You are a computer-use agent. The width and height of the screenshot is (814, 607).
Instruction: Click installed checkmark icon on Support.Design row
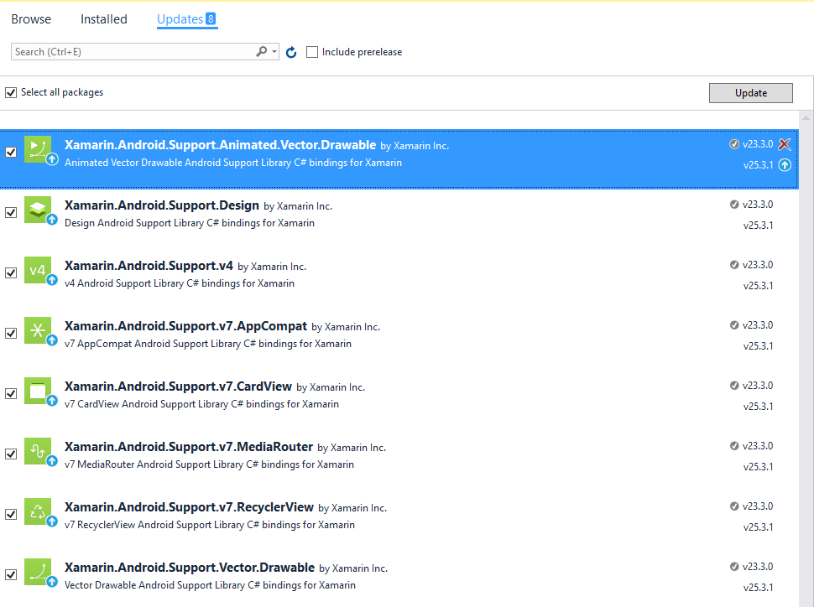pos(734,205)
